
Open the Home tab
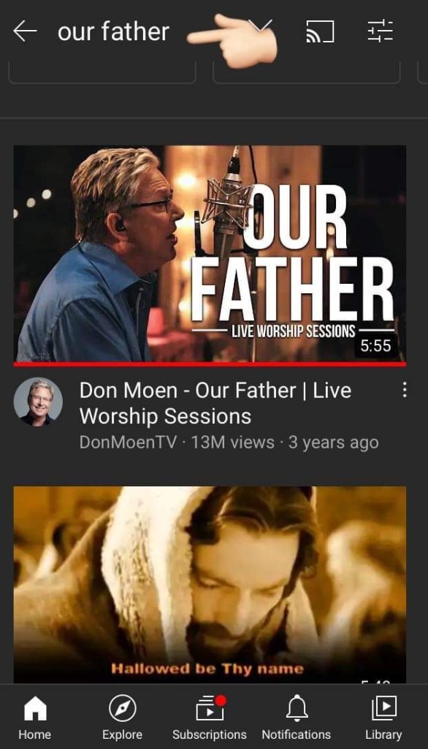click(x=35, y=717)
